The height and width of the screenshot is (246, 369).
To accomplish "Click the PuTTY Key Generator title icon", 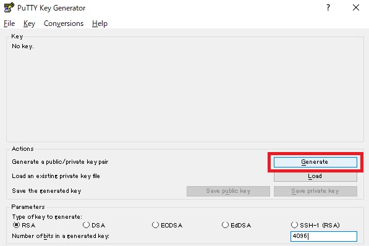I will point(9,7).
